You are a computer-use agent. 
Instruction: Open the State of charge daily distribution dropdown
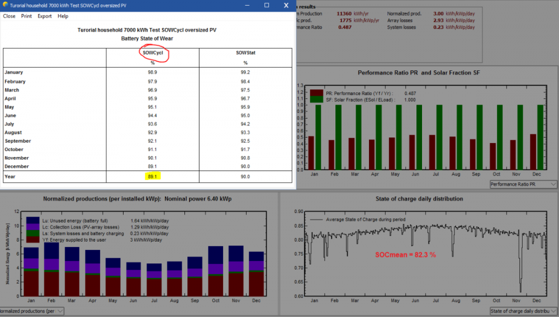[523, 311]
